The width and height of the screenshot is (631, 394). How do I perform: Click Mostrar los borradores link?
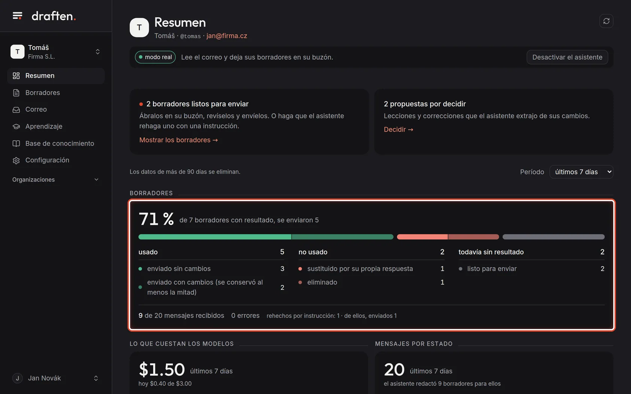click(178, 140)
